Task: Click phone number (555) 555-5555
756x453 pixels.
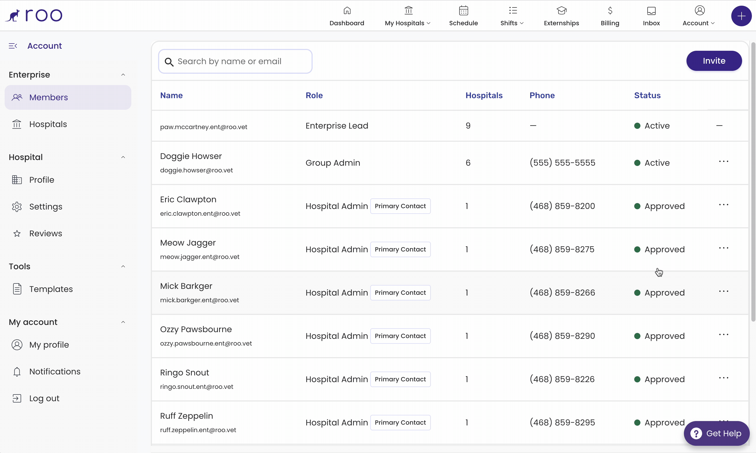Action: coord(562,163)
